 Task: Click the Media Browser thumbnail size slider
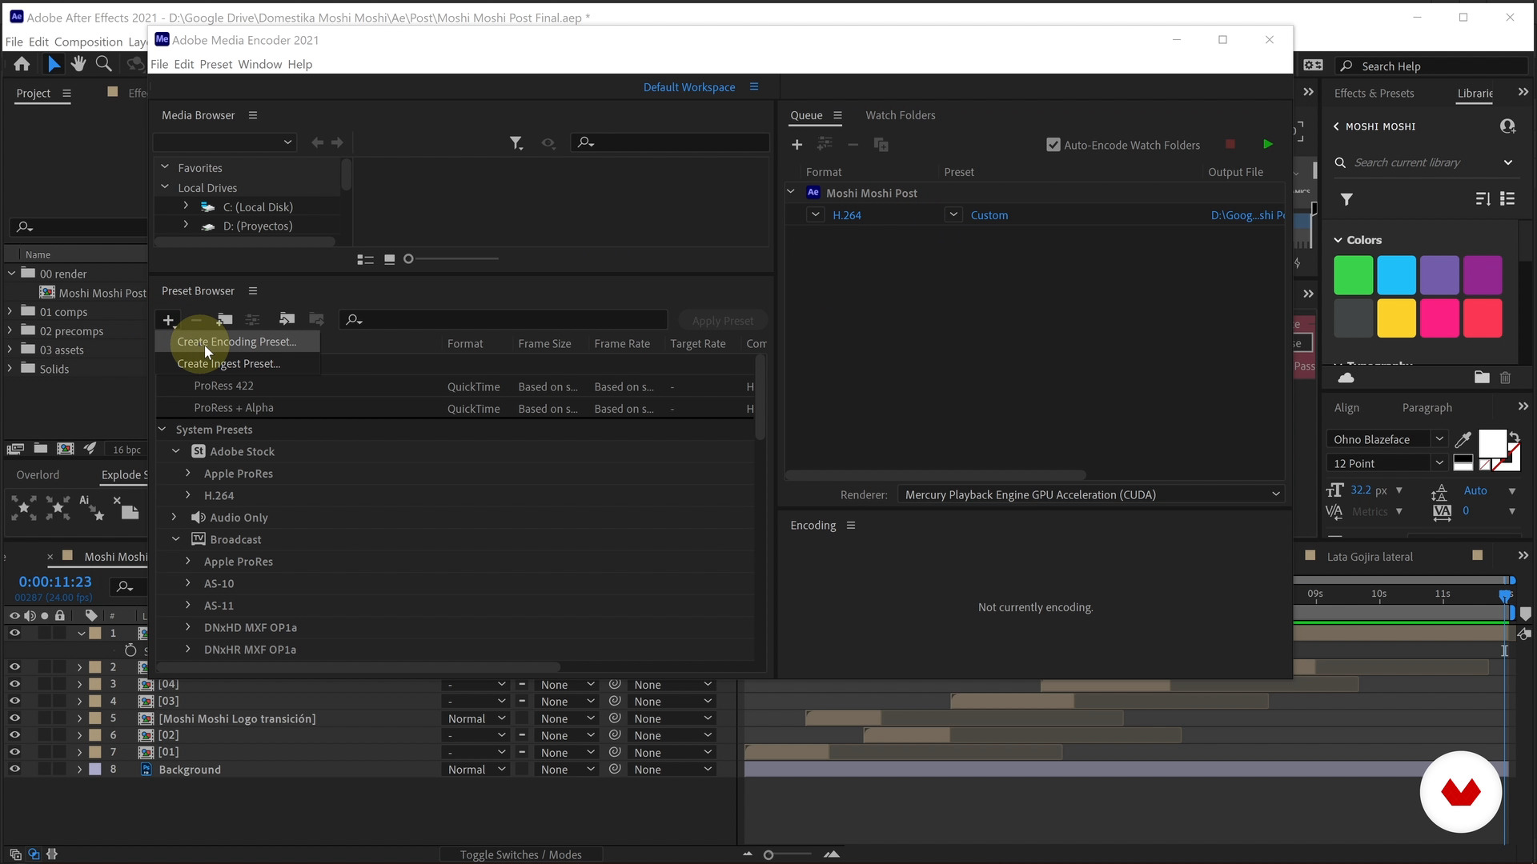[453, 259]
